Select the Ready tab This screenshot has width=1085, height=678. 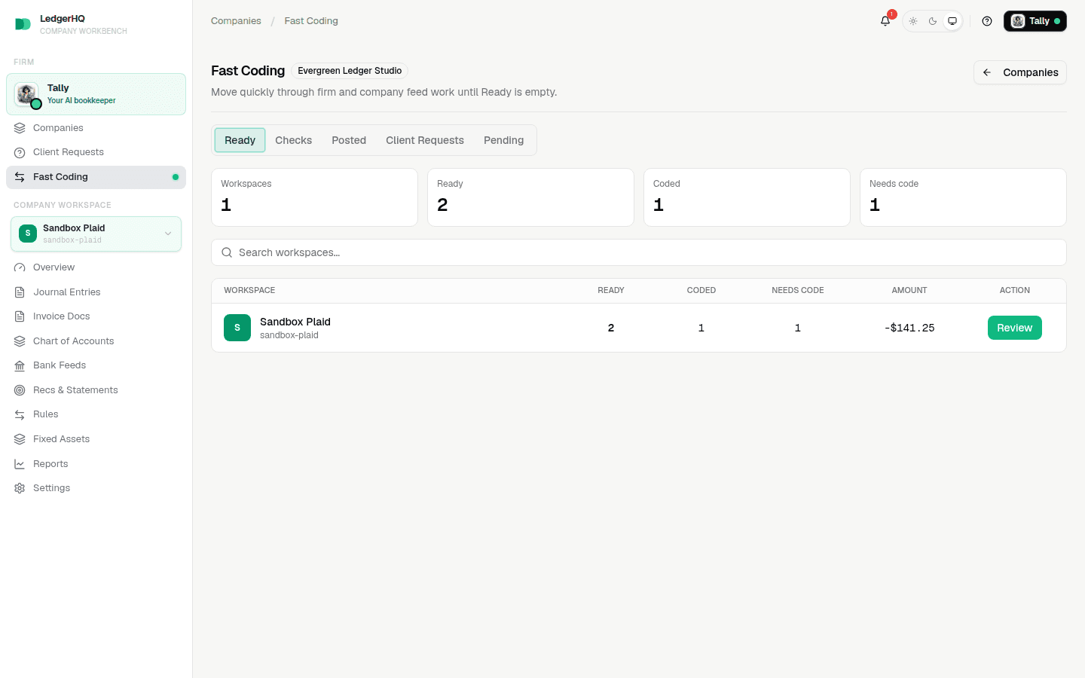point(240,140)
